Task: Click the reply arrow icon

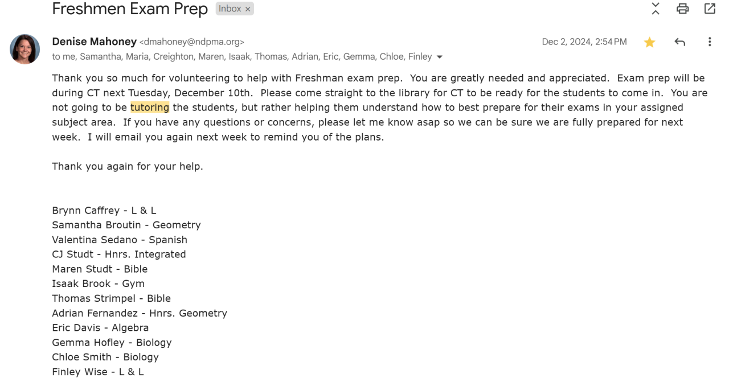Action: coord(679,42)
